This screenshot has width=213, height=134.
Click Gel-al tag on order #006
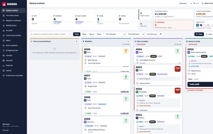[x=88, y=56]
